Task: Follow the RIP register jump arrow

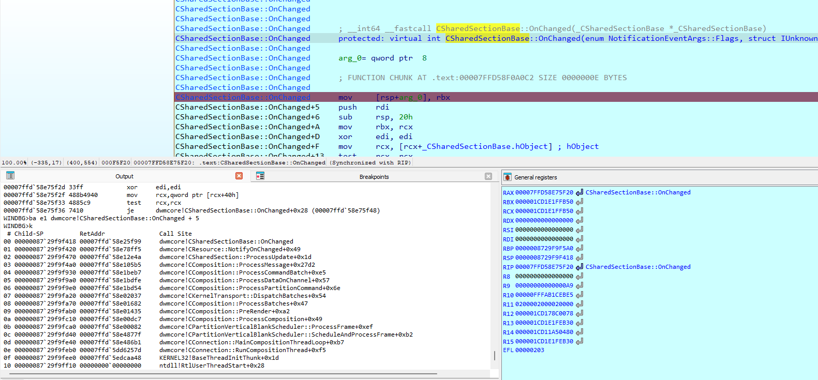Action: 579,267
